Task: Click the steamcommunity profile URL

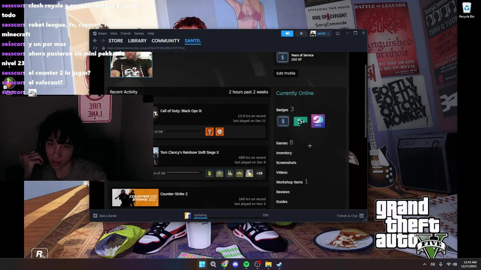Action: (146, 48)
